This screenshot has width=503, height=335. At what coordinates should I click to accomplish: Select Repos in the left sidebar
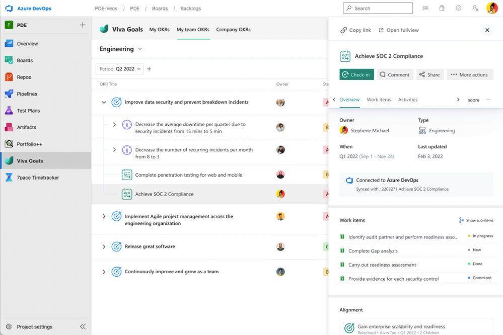coord(22,77)
